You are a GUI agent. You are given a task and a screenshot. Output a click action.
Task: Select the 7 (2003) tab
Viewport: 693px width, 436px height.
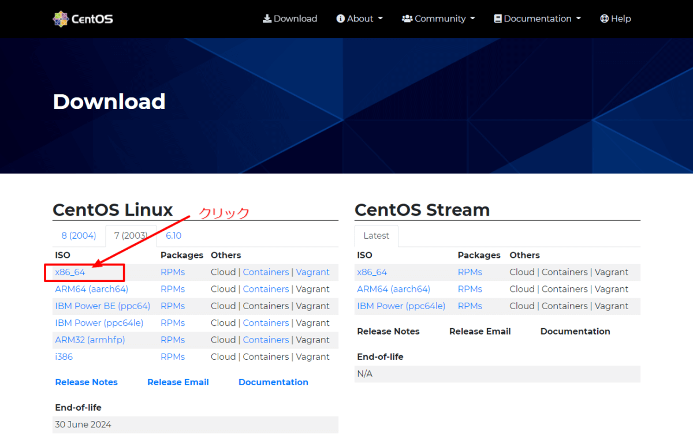pos(131,235)
